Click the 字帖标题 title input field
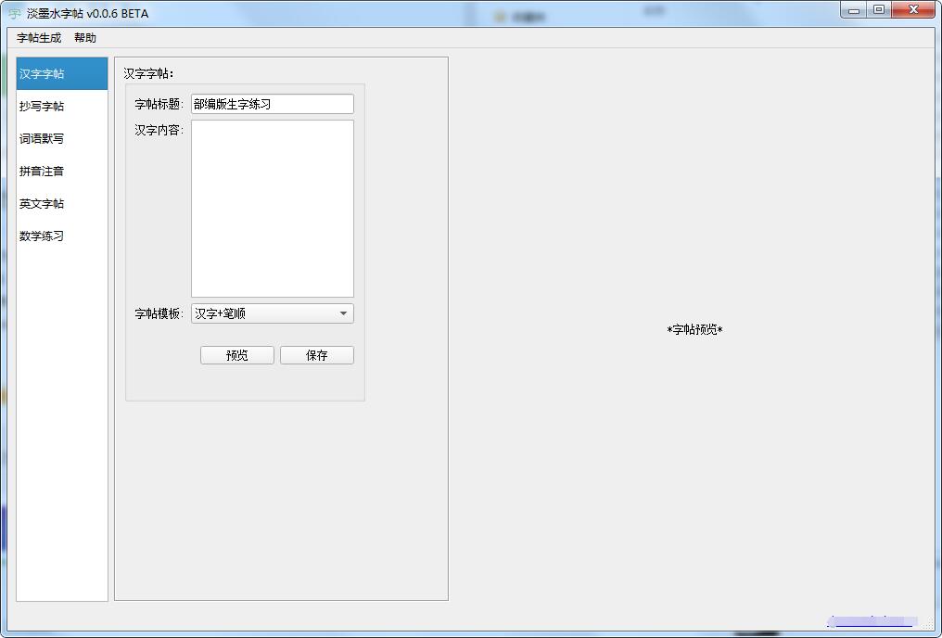942x638 pixels. click(x=272, y=103)
